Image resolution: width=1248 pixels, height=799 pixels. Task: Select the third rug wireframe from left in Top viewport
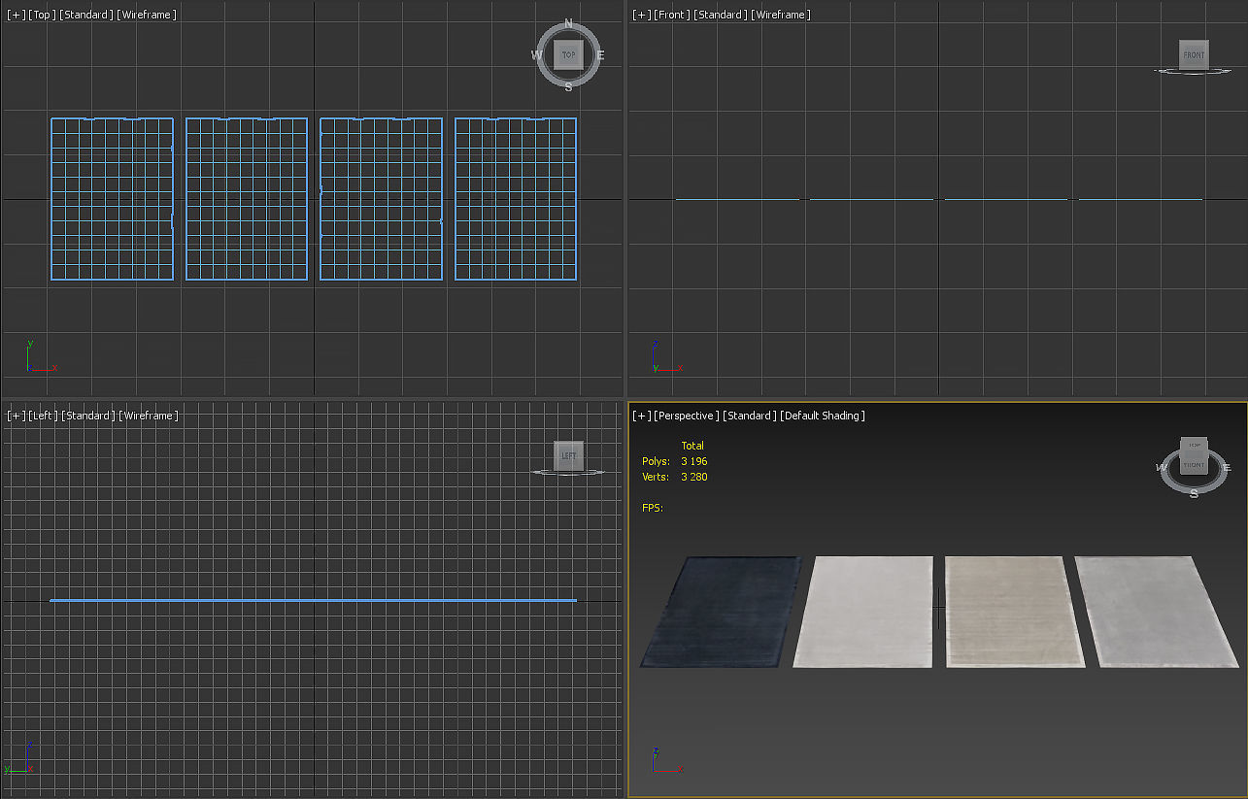381,199
